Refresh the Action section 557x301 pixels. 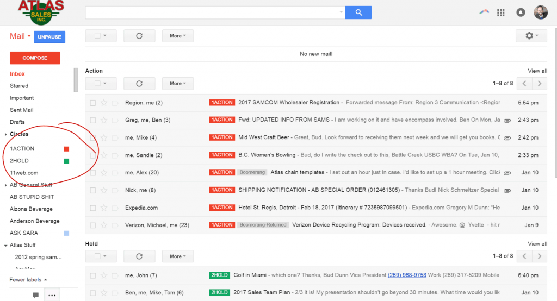pos(139,84)
